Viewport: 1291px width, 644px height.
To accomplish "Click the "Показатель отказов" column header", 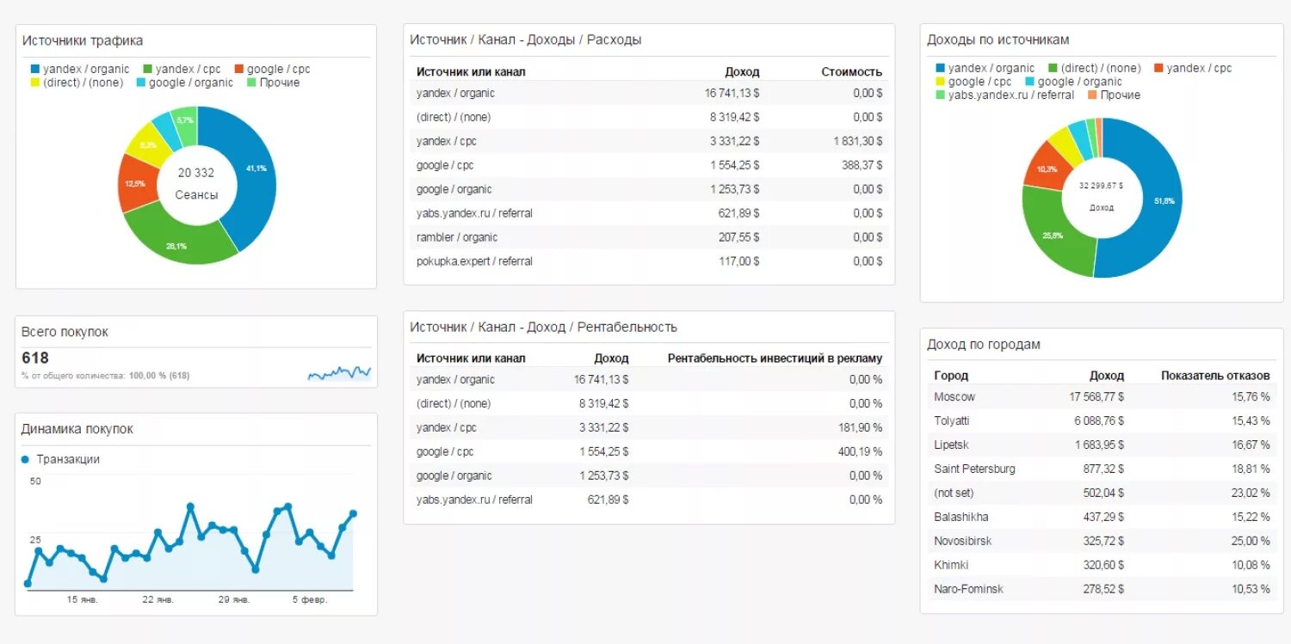I will 1215,376.
